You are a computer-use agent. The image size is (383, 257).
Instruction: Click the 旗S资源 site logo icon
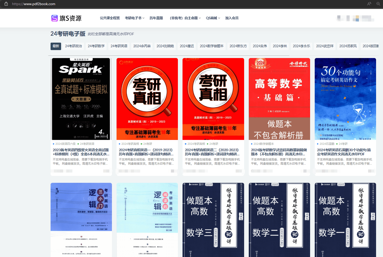pos(54,18)
